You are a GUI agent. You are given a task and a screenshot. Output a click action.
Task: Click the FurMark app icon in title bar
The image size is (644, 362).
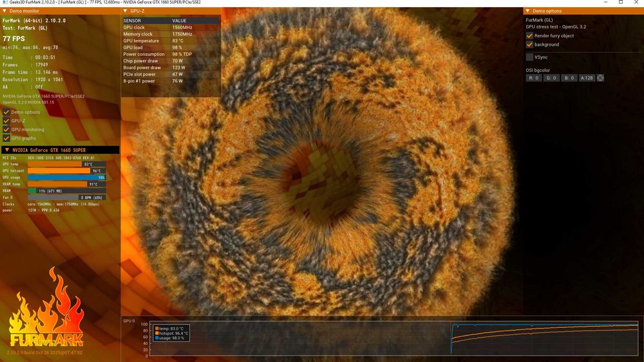[x=5, y=3]
